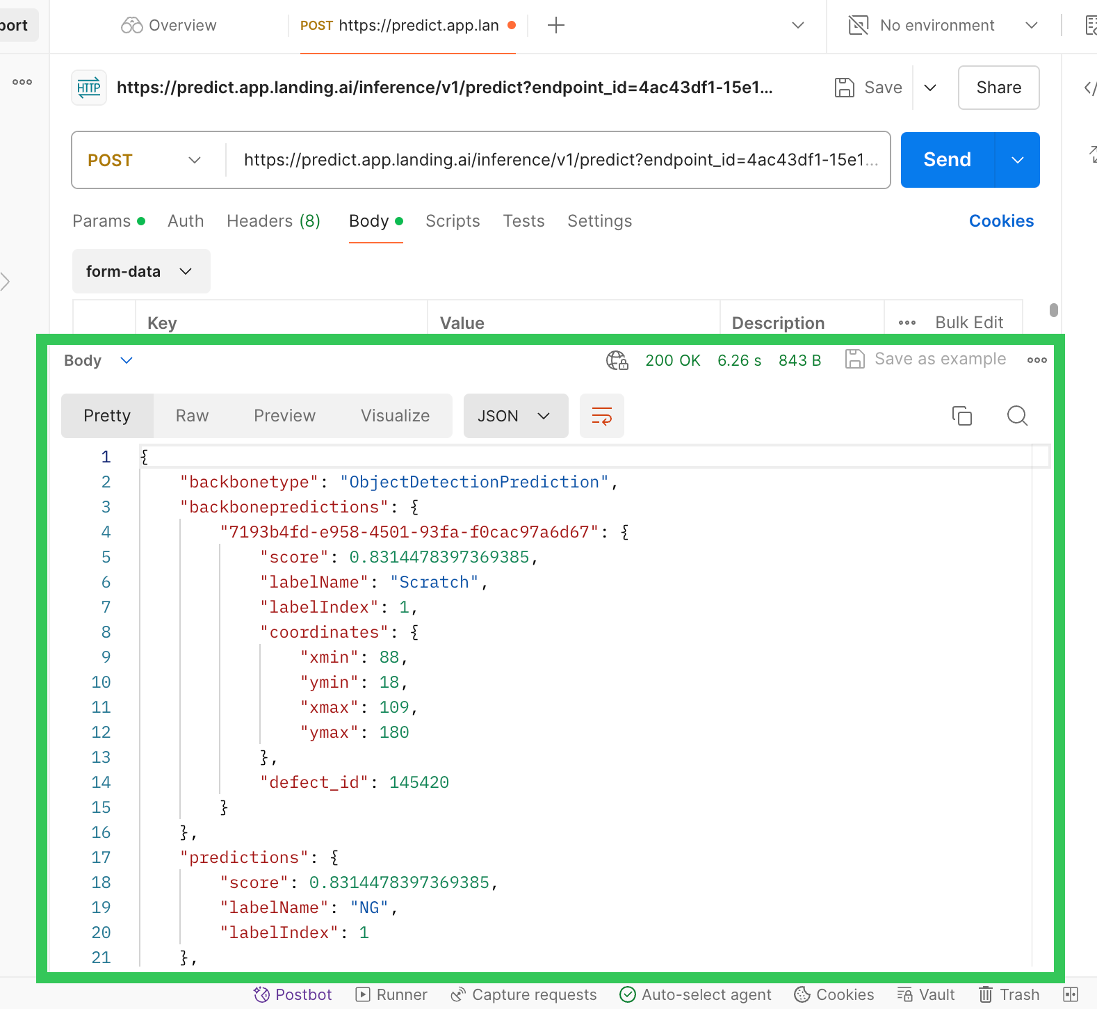
Task: Click Save as example
Action: click(926, 359)
